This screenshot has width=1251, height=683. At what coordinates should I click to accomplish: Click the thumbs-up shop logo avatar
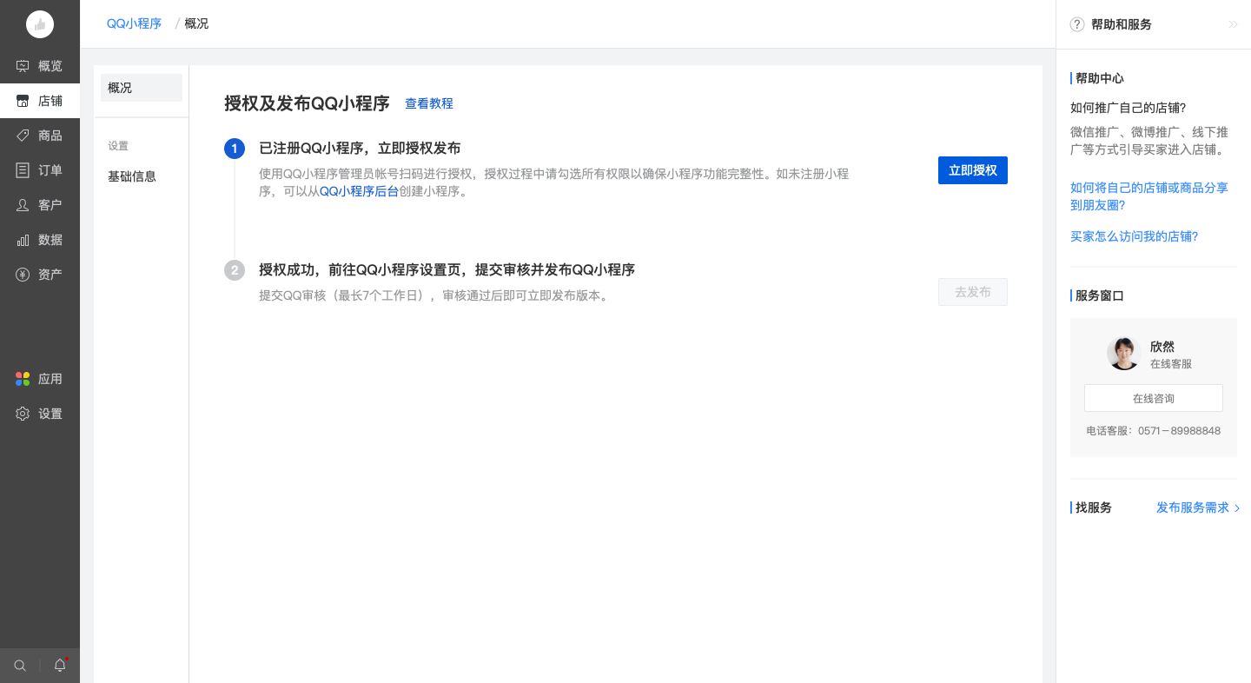click(40, 24)
